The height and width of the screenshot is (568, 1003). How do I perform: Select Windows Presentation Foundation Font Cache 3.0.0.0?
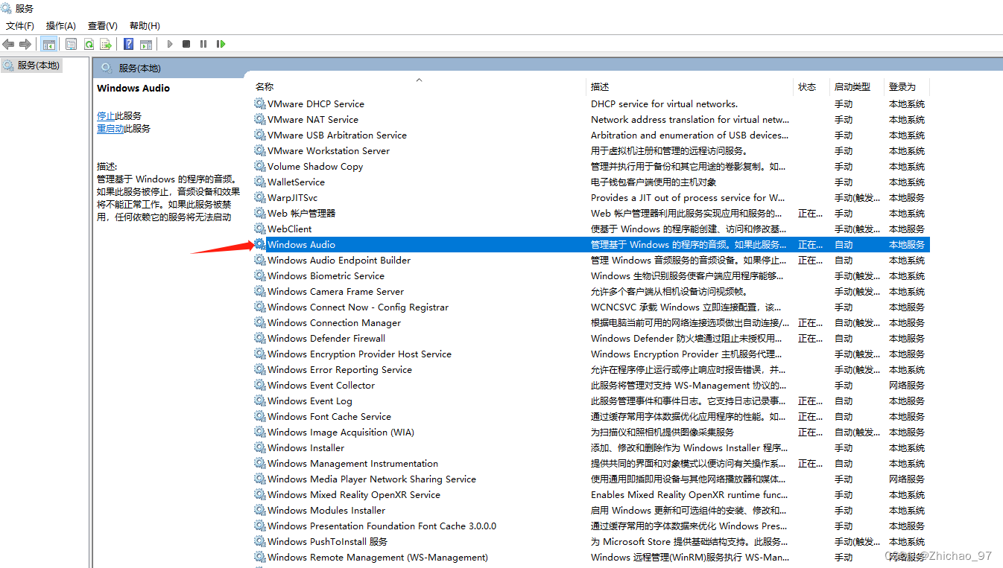[x=591, y=526]
